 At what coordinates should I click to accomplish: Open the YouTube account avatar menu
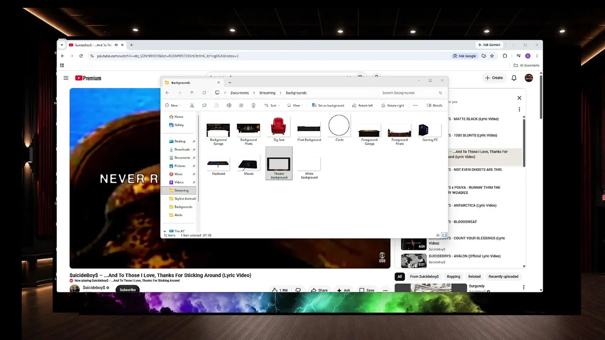point(529,78)
